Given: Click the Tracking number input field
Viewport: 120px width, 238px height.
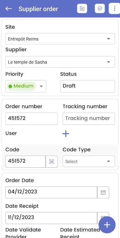Looking at the screenshot, I should (x=89, y=119).
